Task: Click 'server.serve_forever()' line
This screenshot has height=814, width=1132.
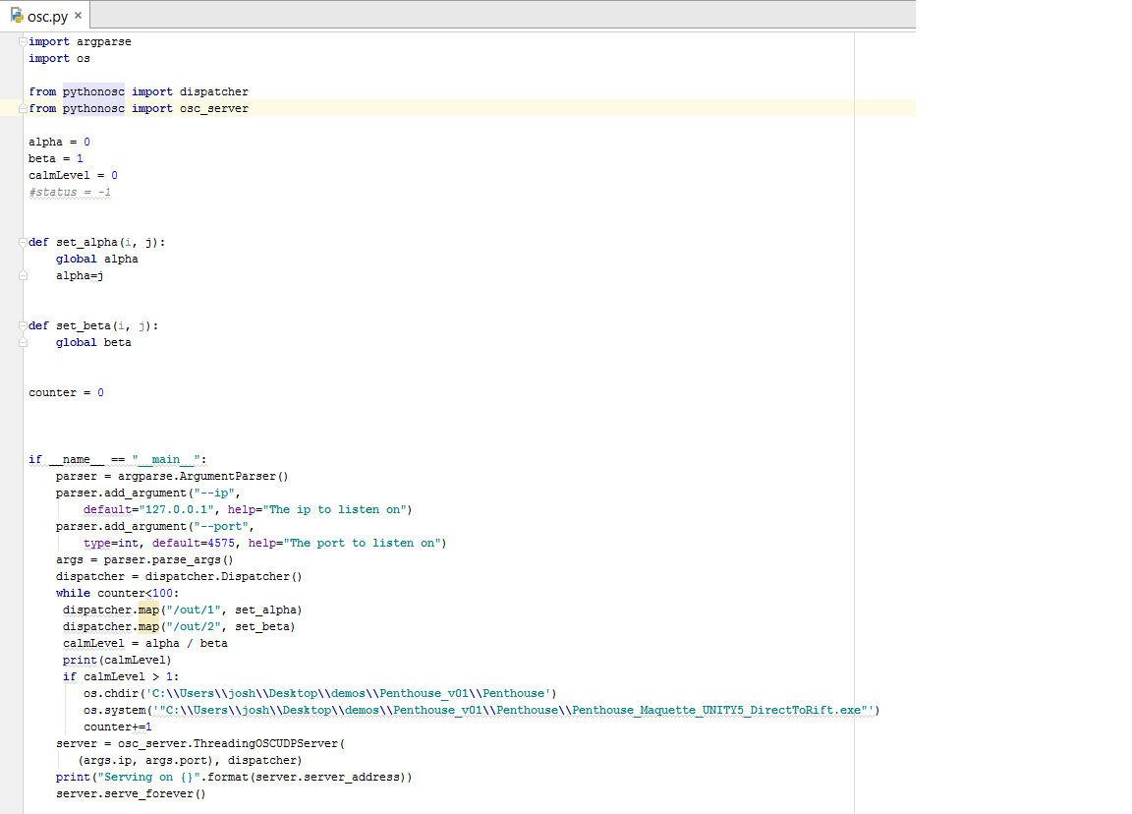Action: coord(131,793)
